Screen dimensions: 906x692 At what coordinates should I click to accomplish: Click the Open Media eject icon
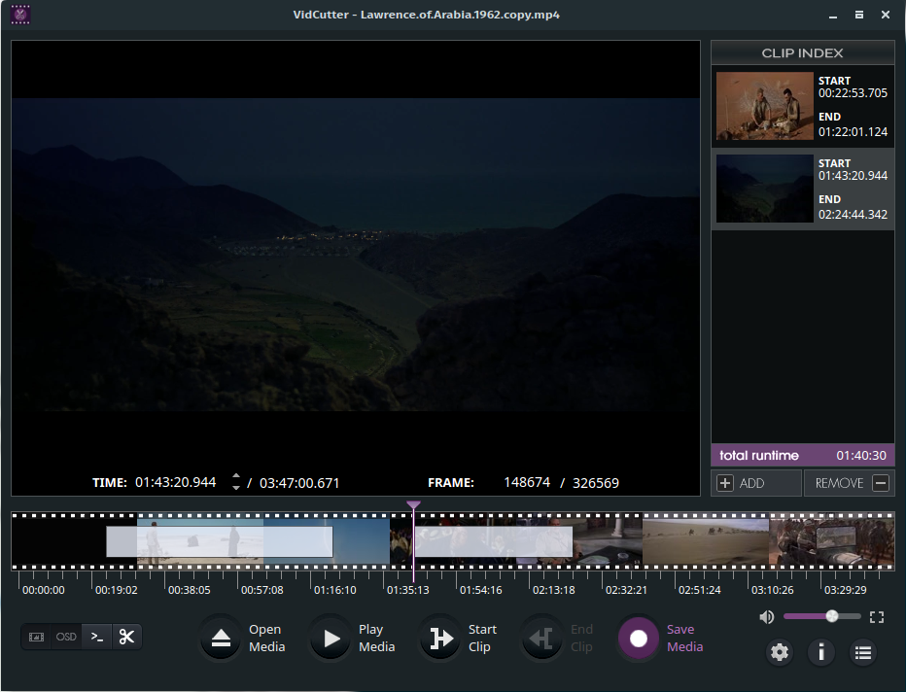(221, 639)
